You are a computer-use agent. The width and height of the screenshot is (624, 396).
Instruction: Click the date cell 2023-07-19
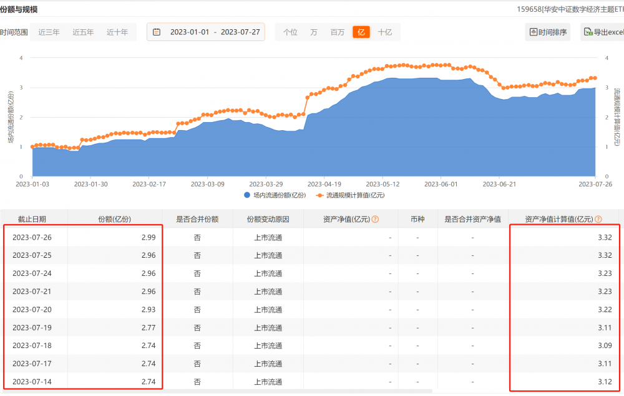point(32,328)
